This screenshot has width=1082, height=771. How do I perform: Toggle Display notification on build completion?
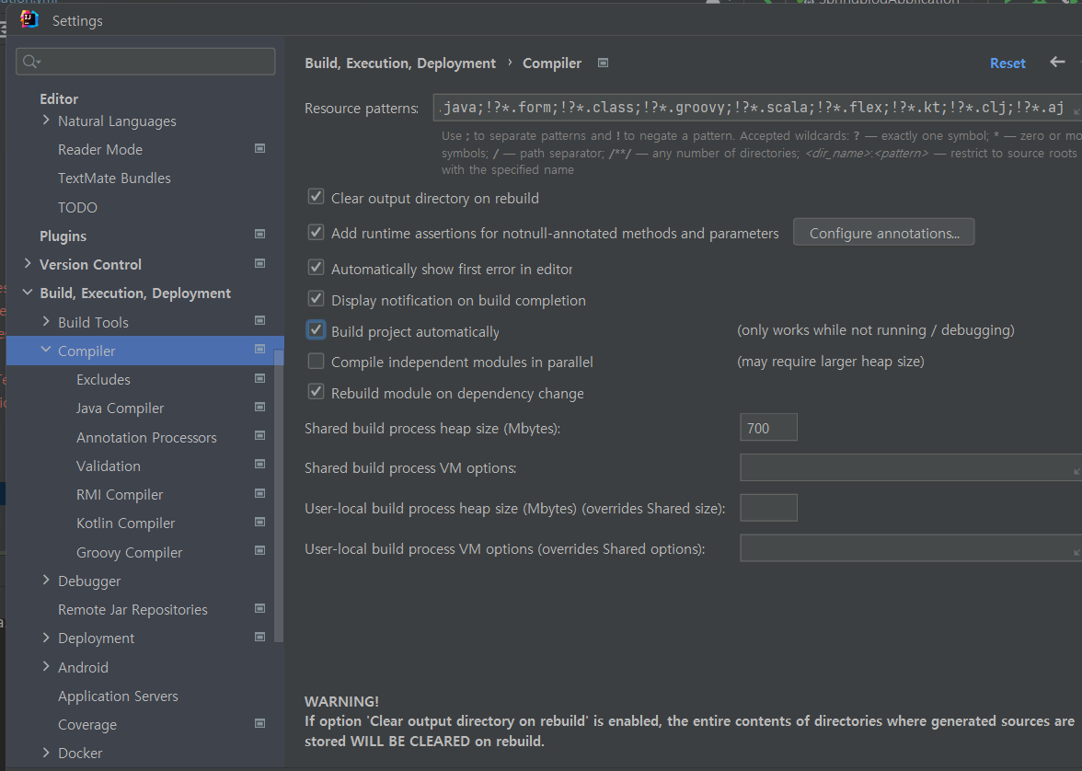point(316,299)
